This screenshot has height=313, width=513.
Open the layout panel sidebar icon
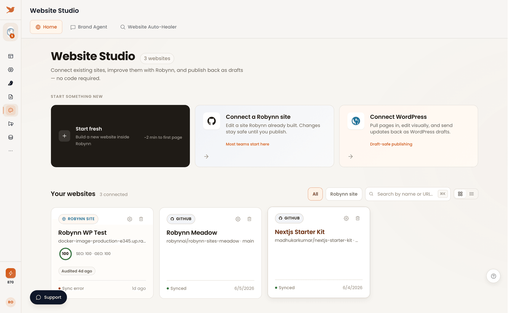[11, 56]
